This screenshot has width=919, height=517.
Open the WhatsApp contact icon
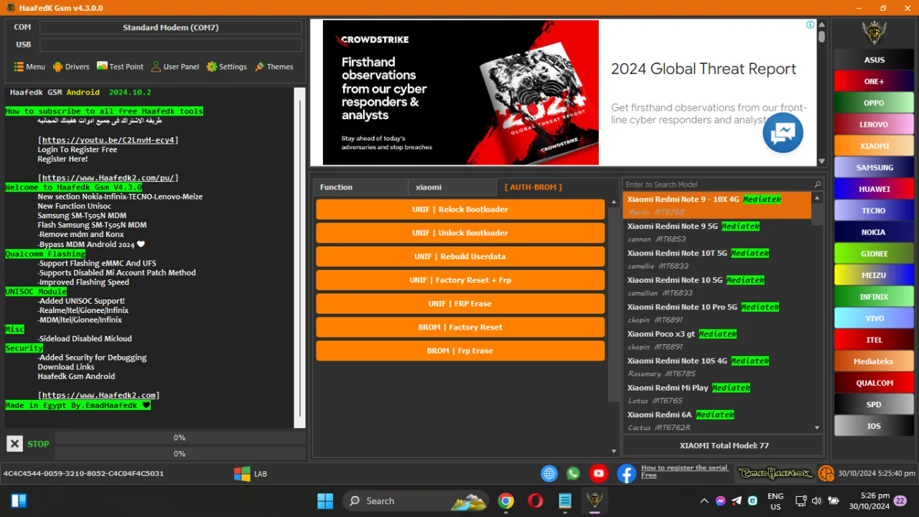coord(573,473)
